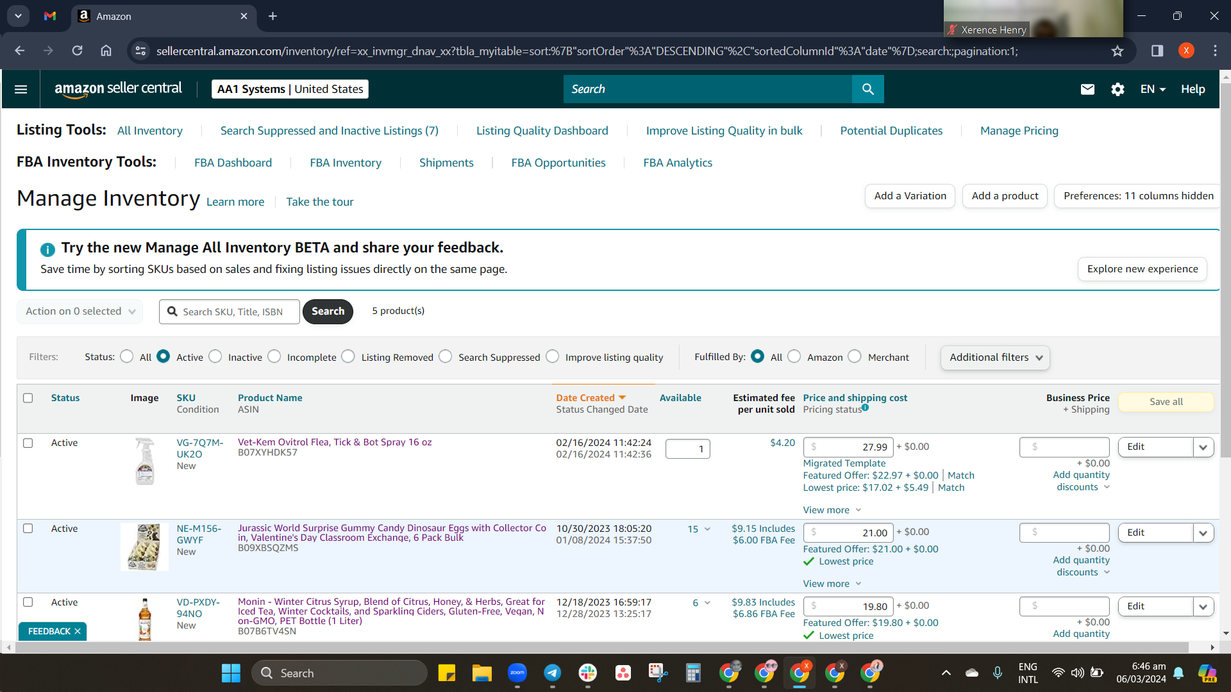1231x692 pixels.
Task: Click the Add a Variation button
Action: [x=910, y=196]
